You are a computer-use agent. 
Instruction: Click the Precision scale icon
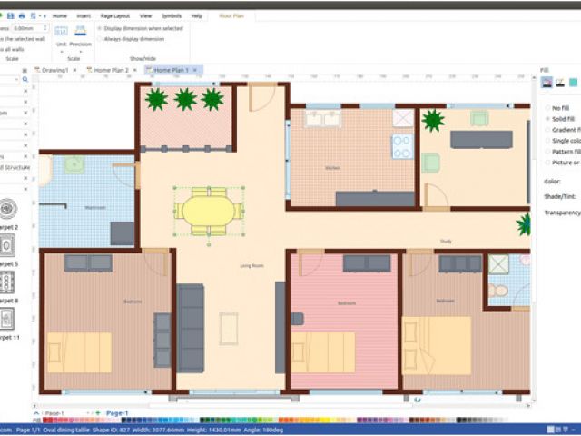(x=80, y=30)
